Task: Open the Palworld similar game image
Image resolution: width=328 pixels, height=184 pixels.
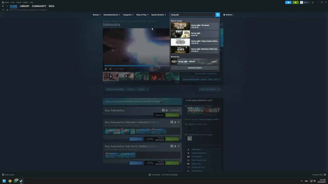Action: 196,110
